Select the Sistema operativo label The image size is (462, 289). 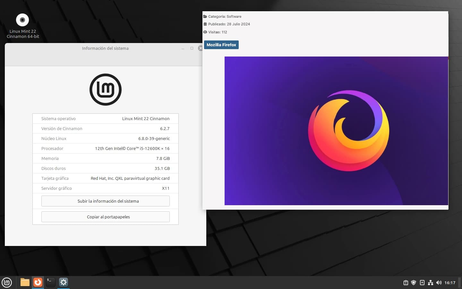[58, 119]
